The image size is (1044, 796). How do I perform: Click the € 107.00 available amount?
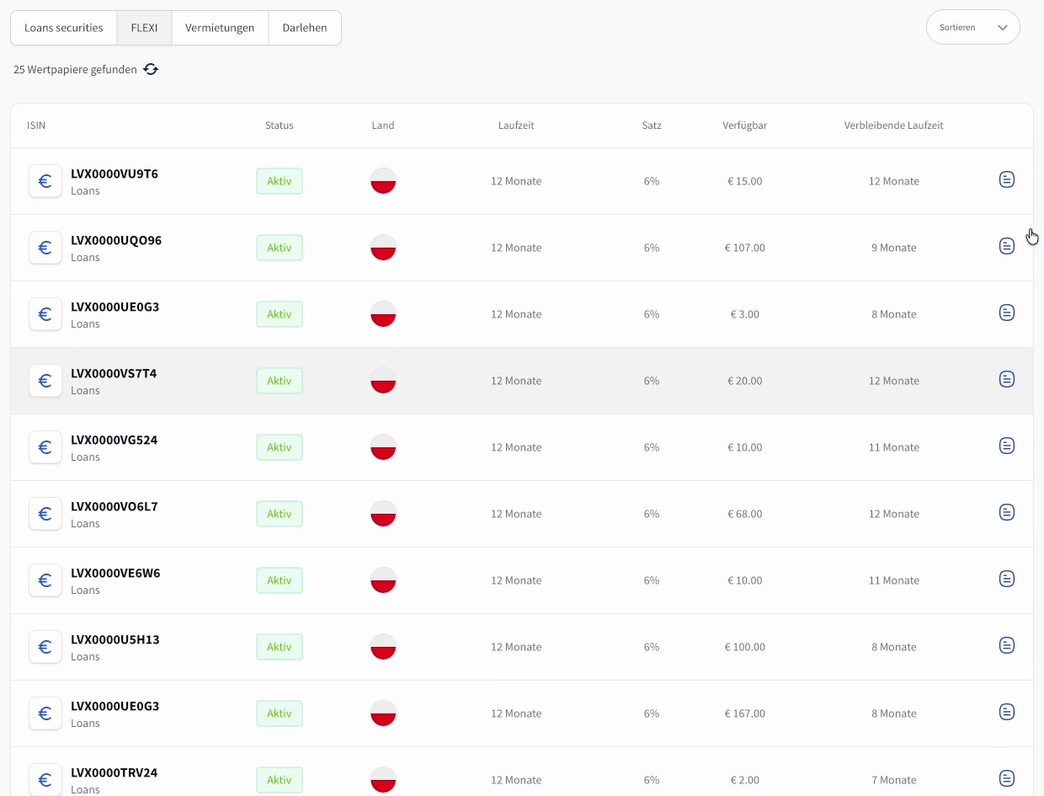[745, 248]
